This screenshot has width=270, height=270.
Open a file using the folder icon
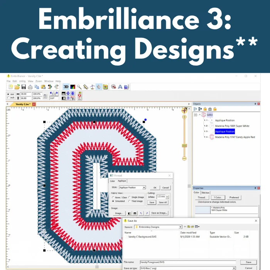(x=17, y=87)
